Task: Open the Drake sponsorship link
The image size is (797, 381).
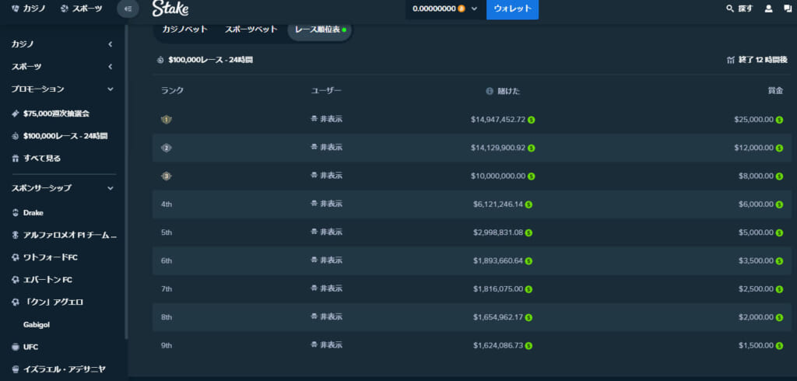Action: tap(29, 213)
